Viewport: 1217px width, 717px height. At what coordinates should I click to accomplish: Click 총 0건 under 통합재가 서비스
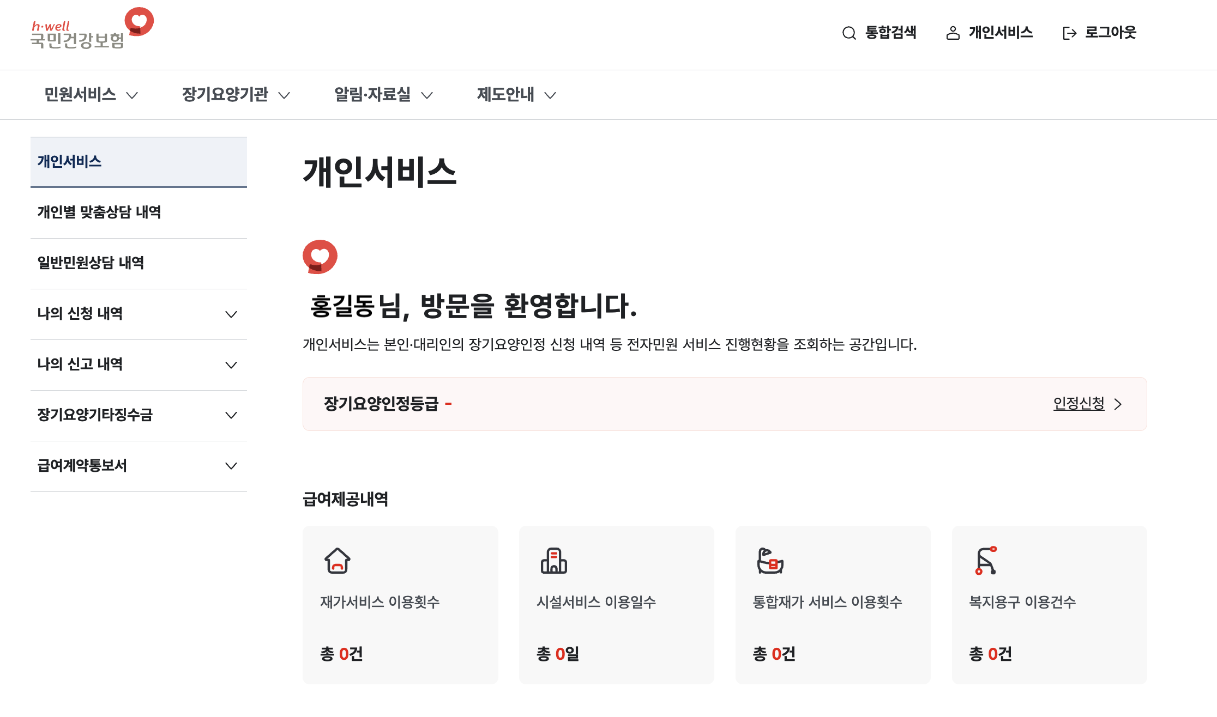click(774, 654)
